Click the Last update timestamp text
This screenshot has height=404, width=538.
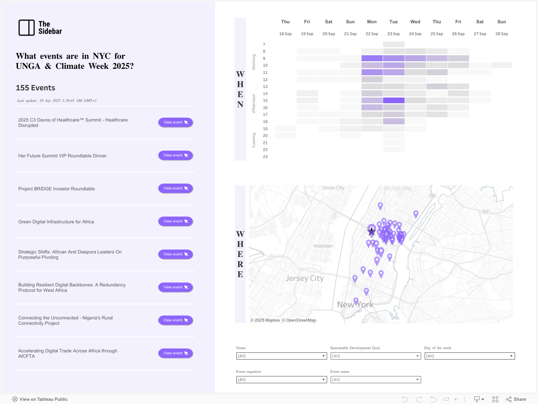tap(57, 101)
